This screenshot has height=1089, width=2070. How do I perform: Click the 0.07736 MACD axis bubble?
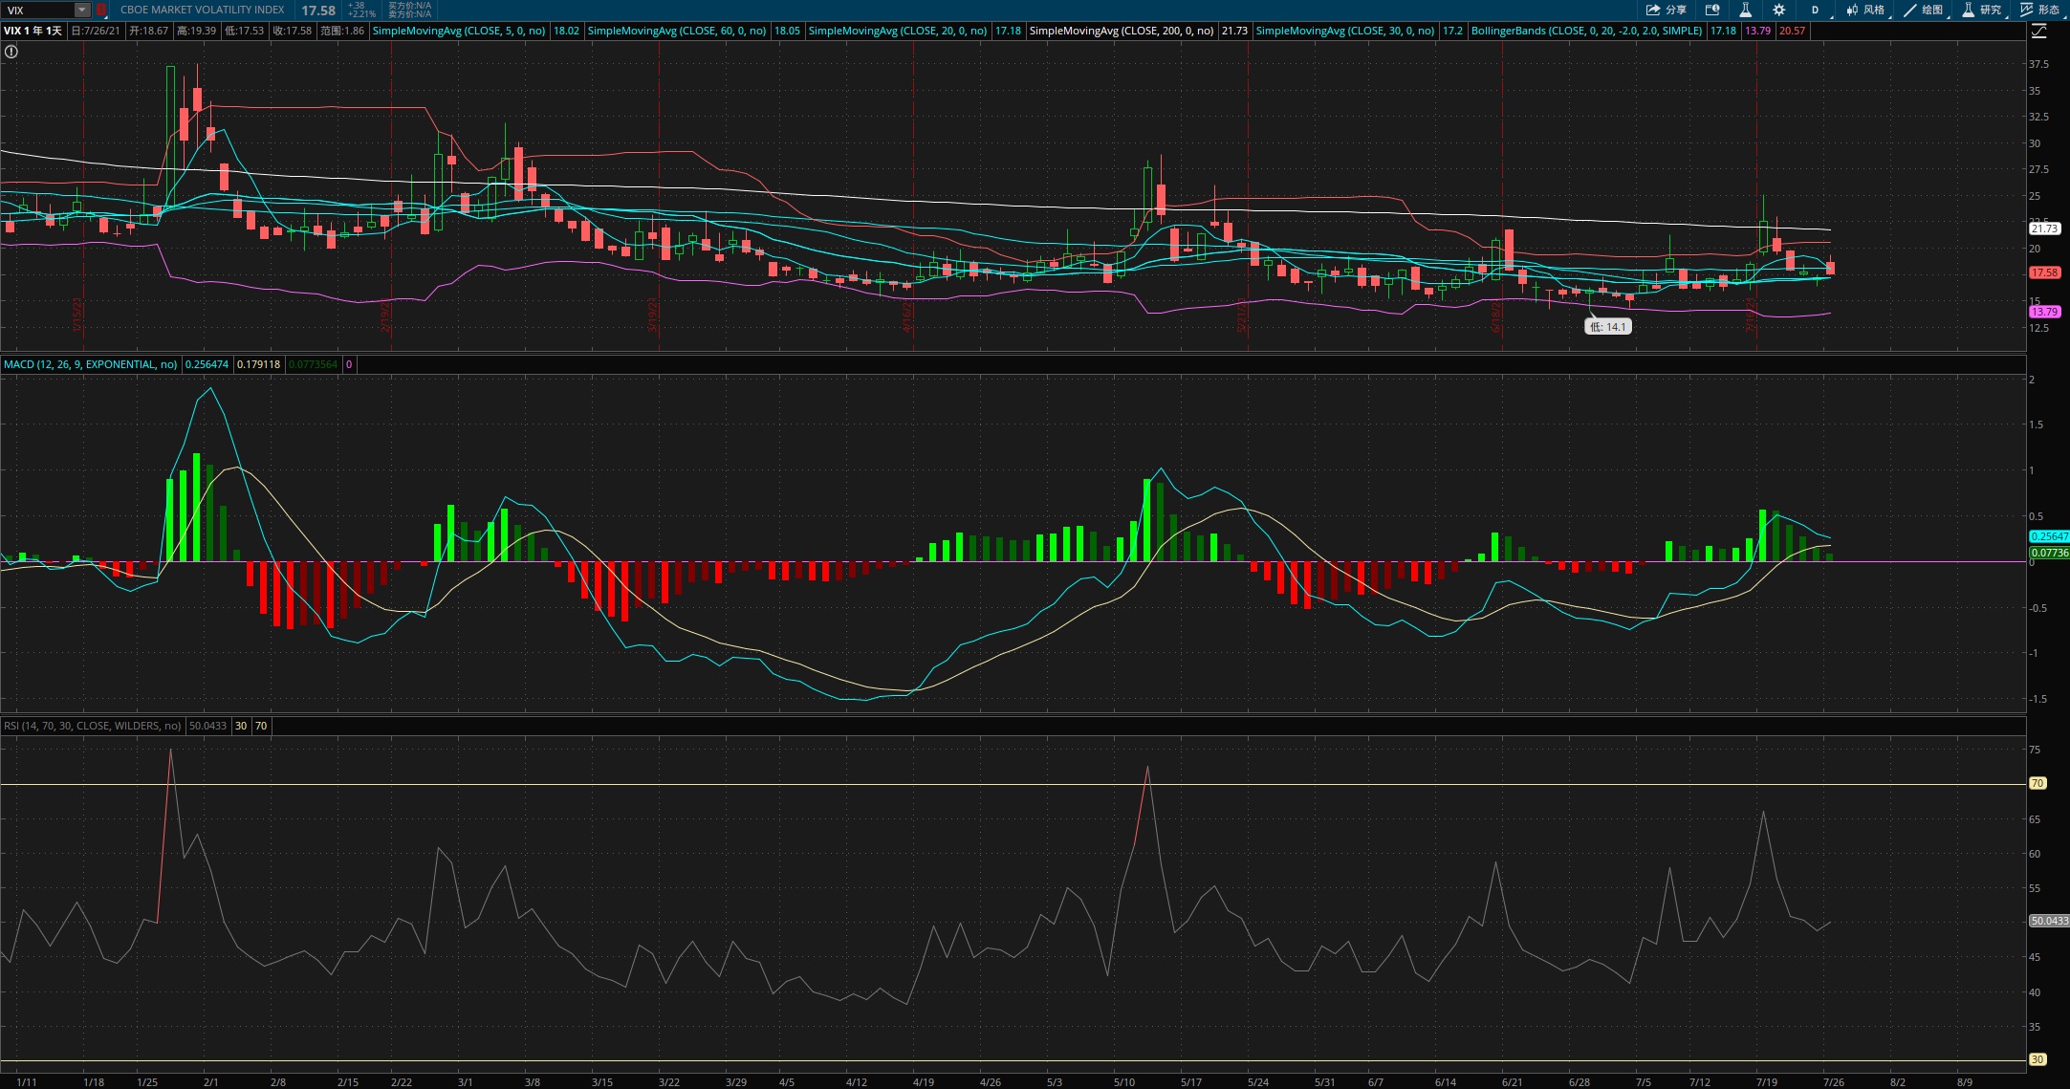tap(2049, 553)
